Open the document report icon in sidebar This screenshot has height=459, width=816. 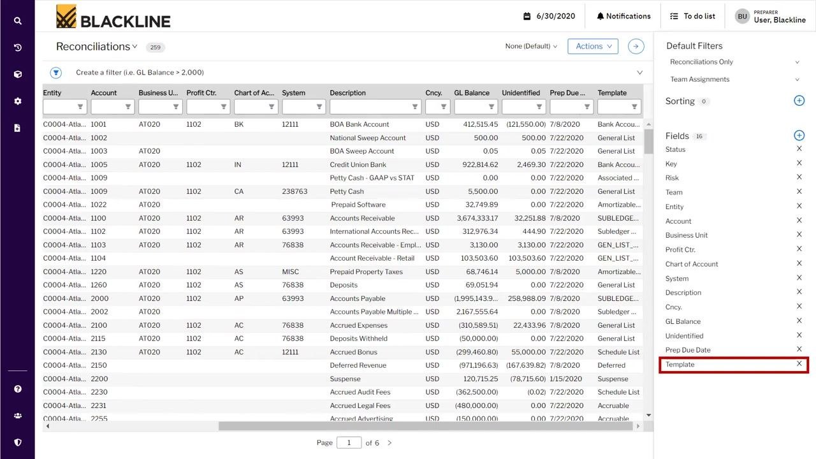point(18,127)
